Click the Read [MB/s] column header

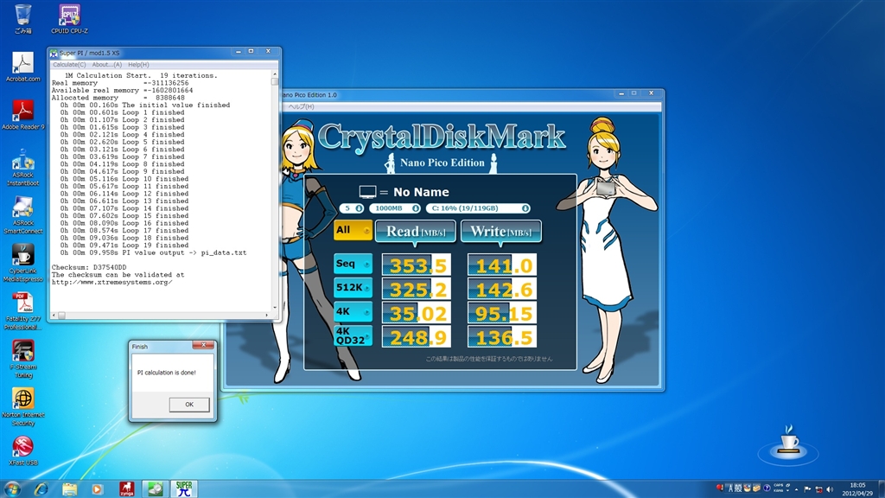416,232
